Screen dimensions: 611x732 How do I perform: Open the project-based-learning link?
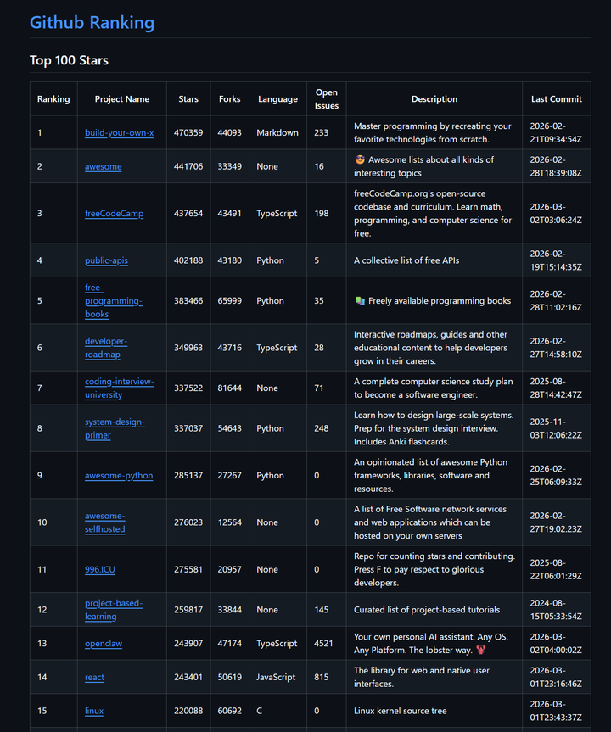(x=114, y=610)
